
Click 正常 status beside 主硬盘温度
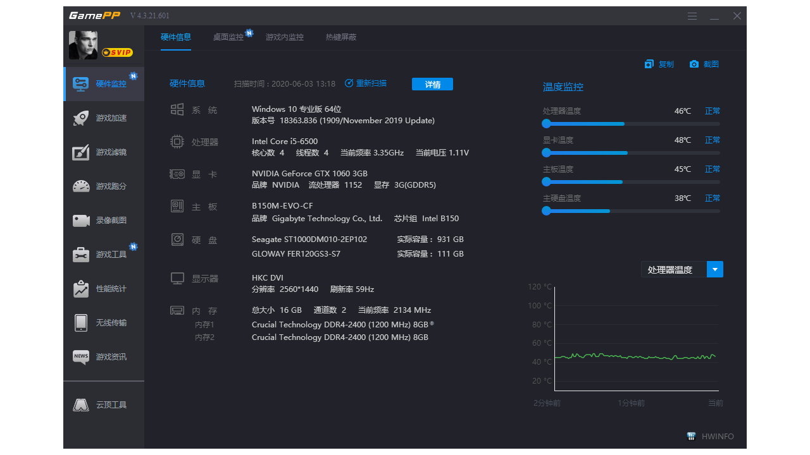click(x=713, y=198)
